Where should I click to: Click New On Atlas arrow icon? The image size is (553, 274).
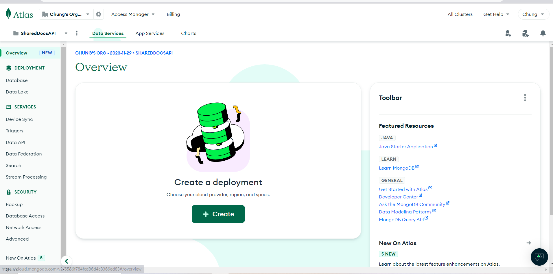(x=528, y=243)
